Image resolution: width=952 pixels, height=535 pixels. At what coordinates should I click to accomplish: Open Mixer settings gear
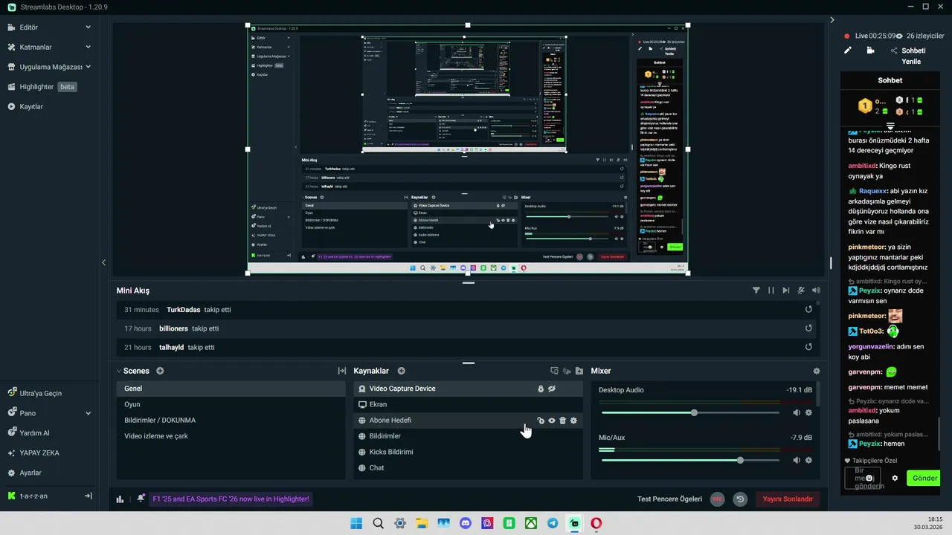tap(817, 371)
